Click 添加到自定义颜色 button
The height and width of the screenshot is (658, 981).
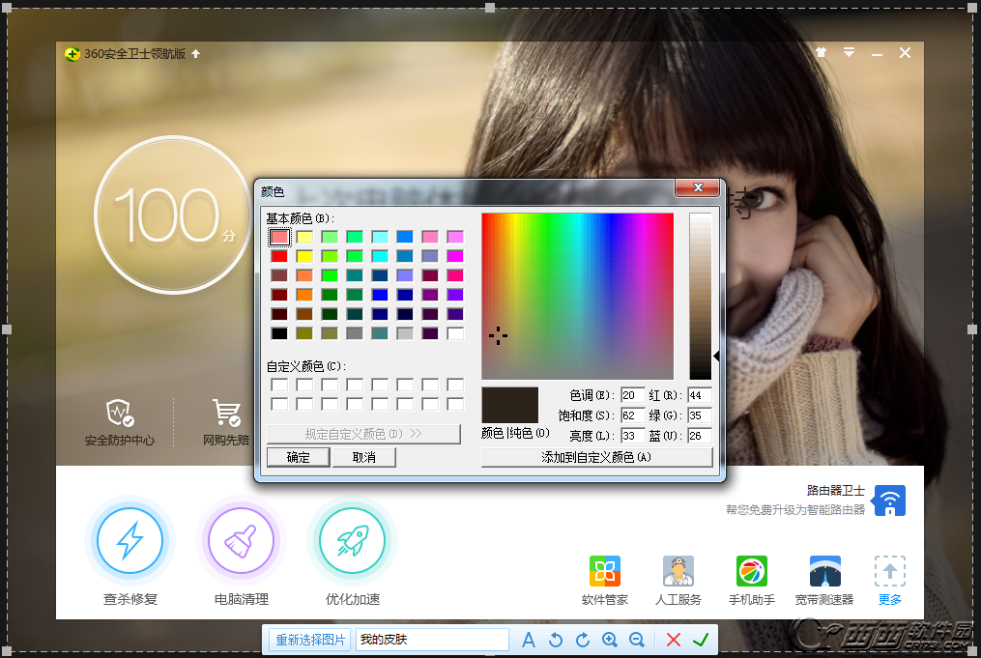pyautogui.click(x=596, y=457)
